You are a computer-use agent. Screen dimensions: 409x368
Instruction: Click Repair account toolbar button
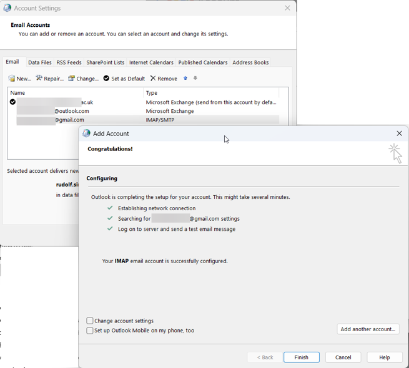50,79
